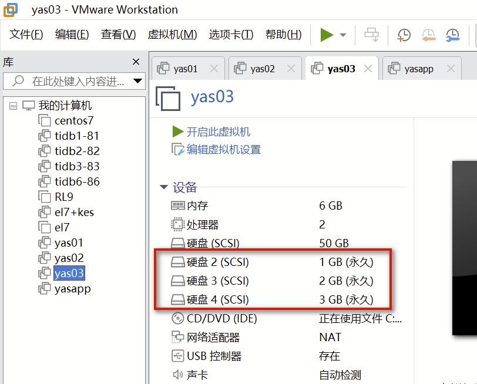The image size is (477, 384).
Task: Open the 帮助(H) menu
Action: click(x=283, y=35)
